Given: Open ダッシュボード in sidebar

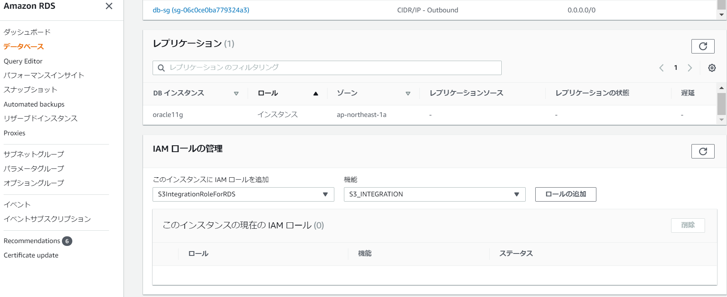Looking at the screenshot, I should point(27,32).
